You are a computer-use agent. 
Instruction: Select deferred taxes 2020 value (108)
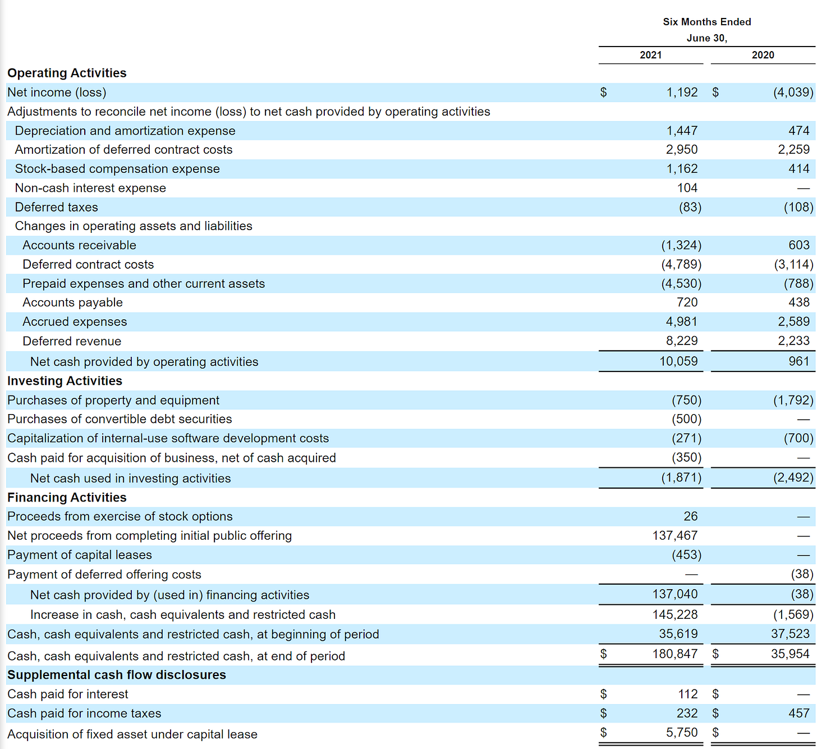click(798, 207)
